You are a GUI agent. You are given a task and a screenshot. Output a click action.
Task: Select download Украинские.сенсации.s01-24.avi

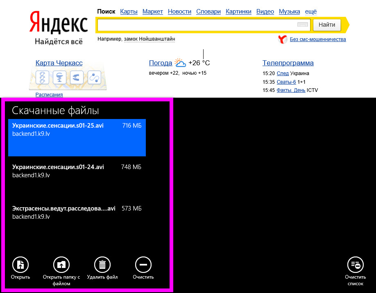77,179
